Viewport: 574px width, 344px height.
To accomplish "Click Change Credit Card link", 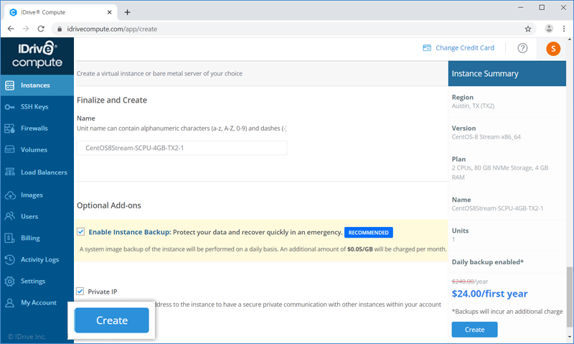I will pos(464,48).
